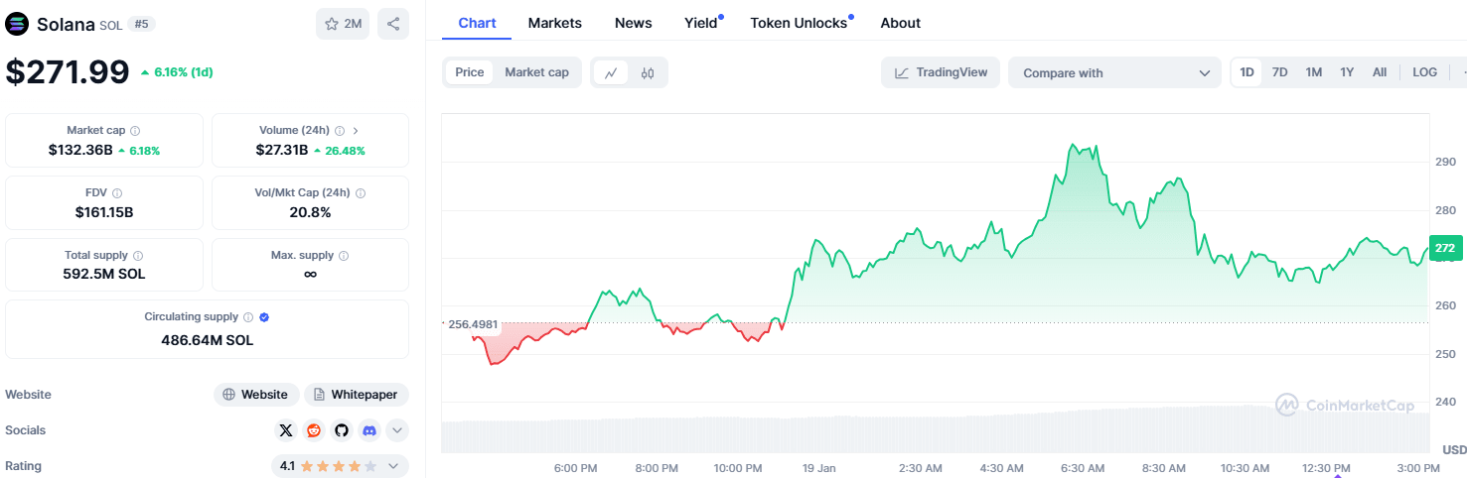
Task: Click the #5 rank badge
Action: click(141, 24)
